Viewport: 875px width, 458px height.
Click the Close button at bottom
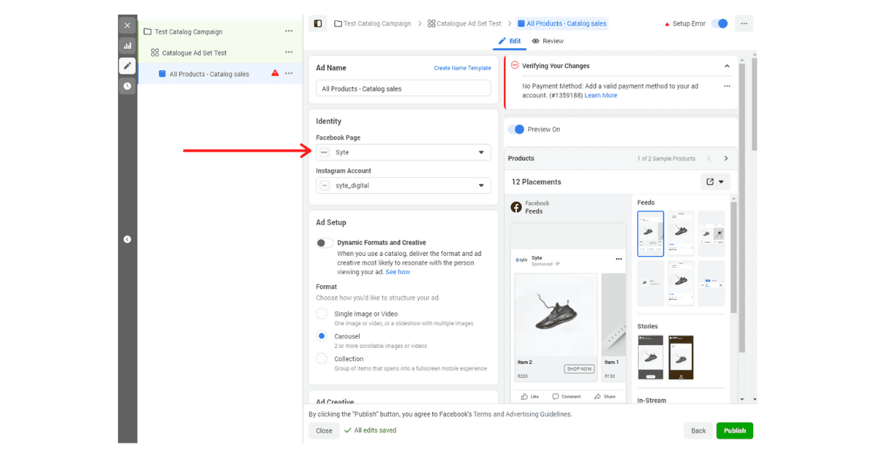[324, 430]
